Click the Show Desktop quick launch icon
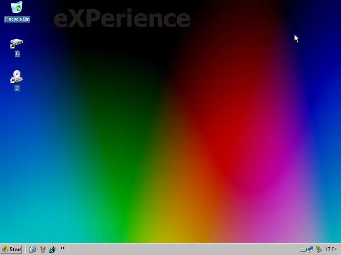The image size is (341, 255). click(33, 249)
